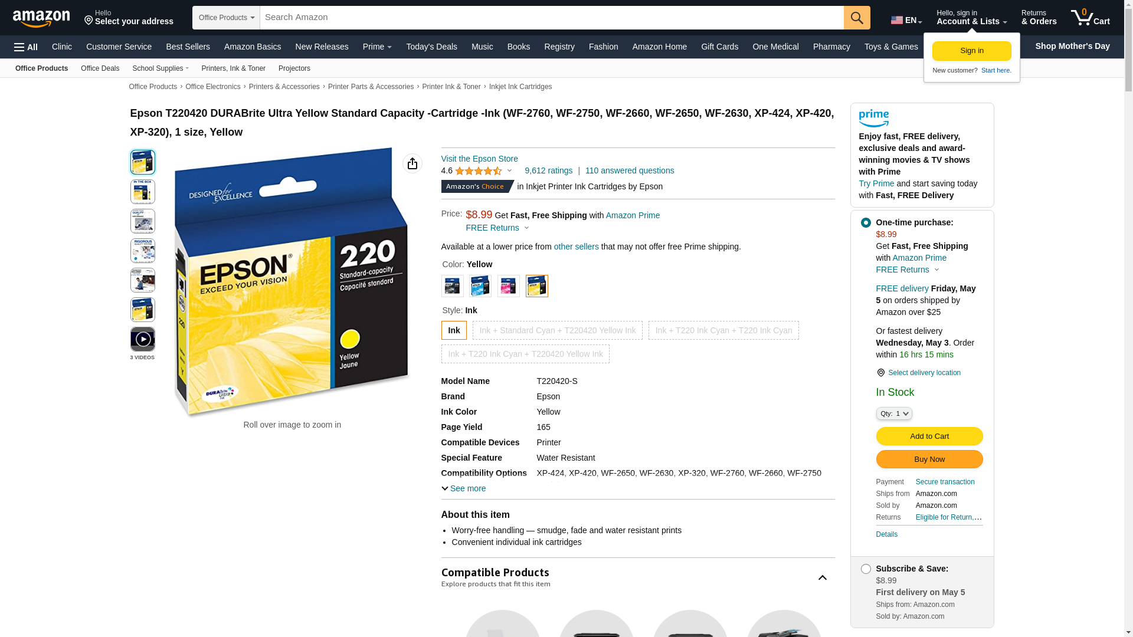Click the orange search magnifier button
Viewport: 1133px width, 637px height.
(x=857, y=18)
